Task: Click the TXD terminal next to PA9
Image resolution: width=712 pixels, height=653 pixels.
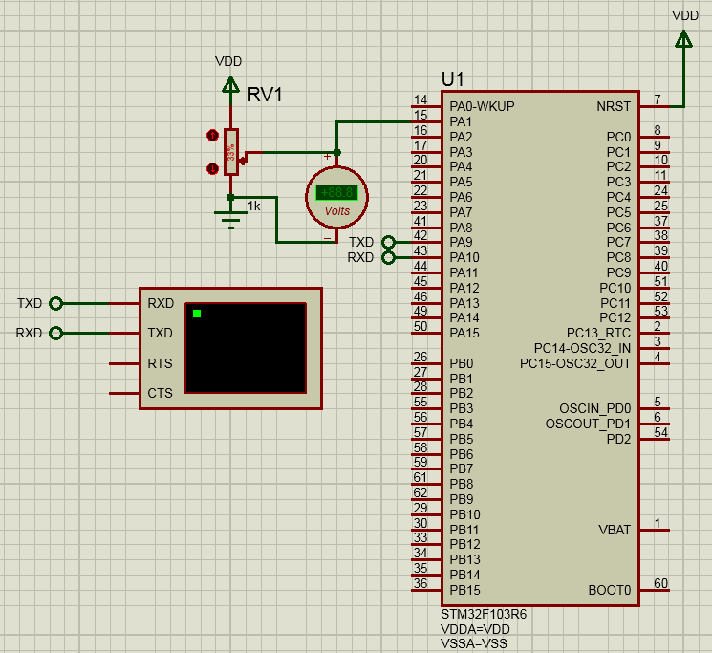Action: click(388, 242)
